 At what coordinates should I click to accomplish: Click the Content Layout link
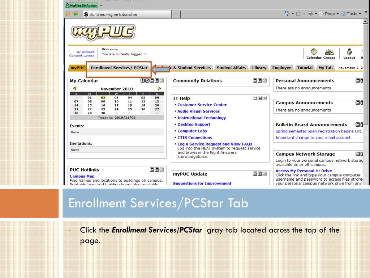(82, 55)
